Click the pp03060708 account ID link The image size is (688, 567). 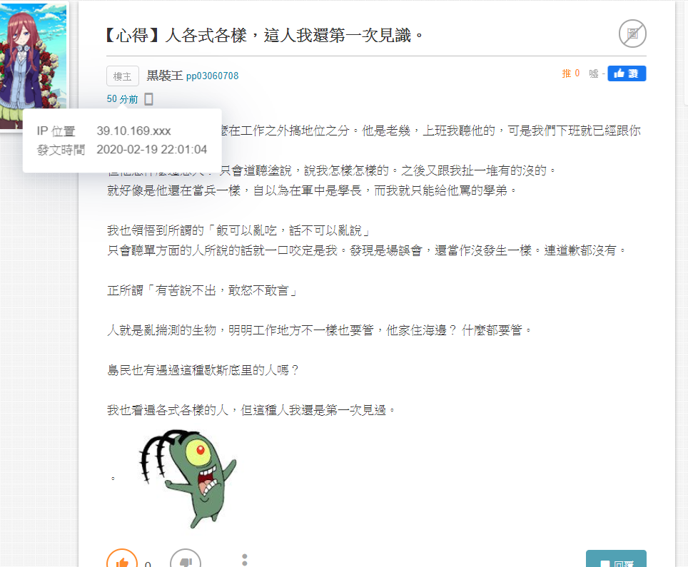[x=213, y=76]
